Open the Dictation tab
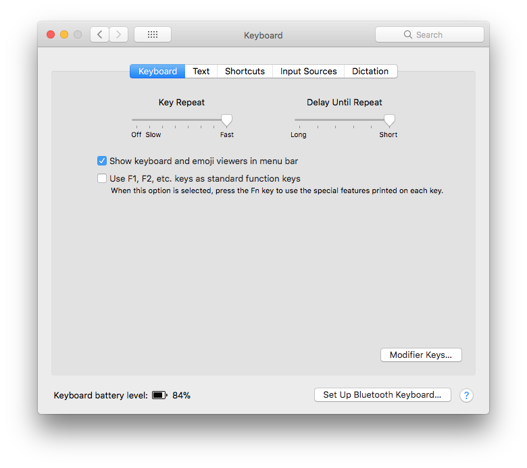This screenshot has height=468, width=527. tap(370, 71)
